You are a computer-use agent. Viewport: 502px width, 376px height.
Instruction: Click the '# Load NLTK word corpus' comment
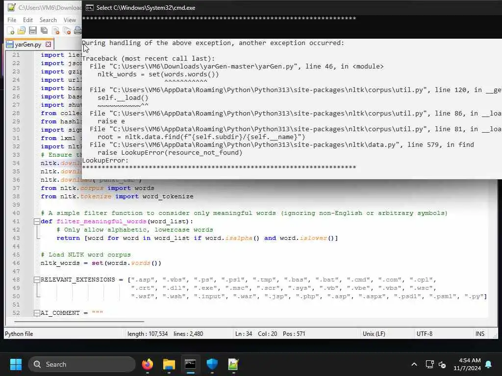[x=86, y=255]
